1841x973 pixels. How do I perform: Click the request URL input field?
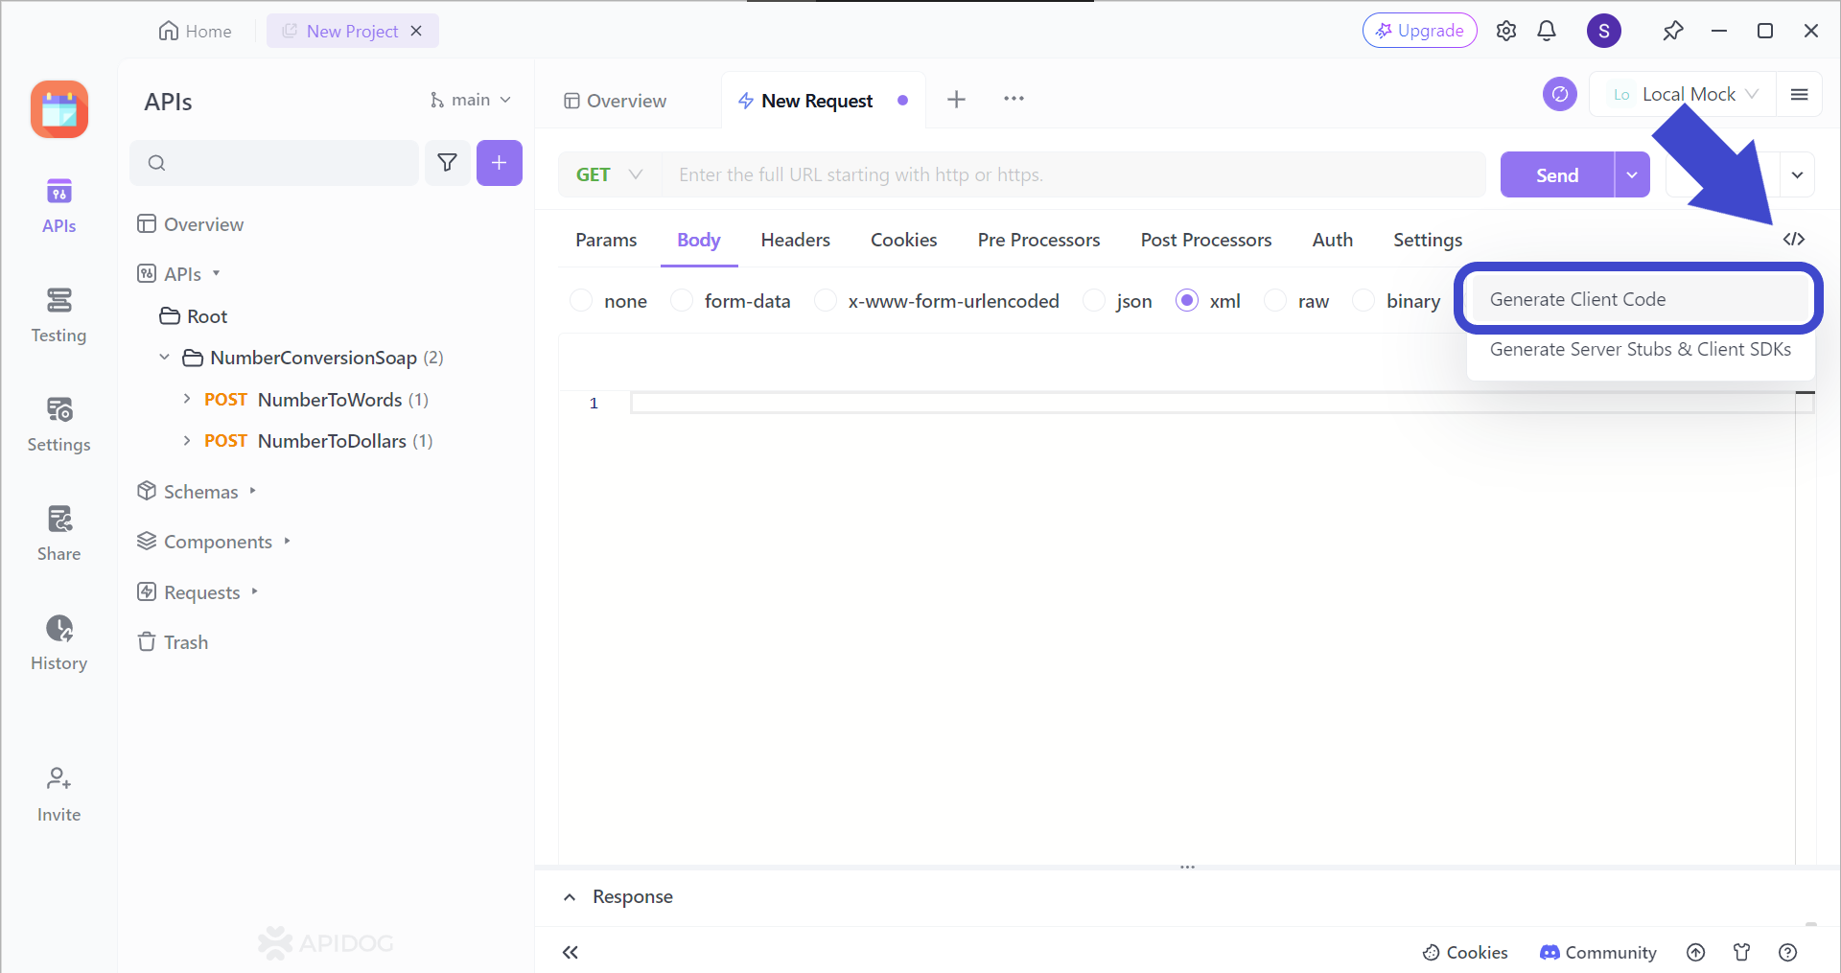[x=1074, y=174]
